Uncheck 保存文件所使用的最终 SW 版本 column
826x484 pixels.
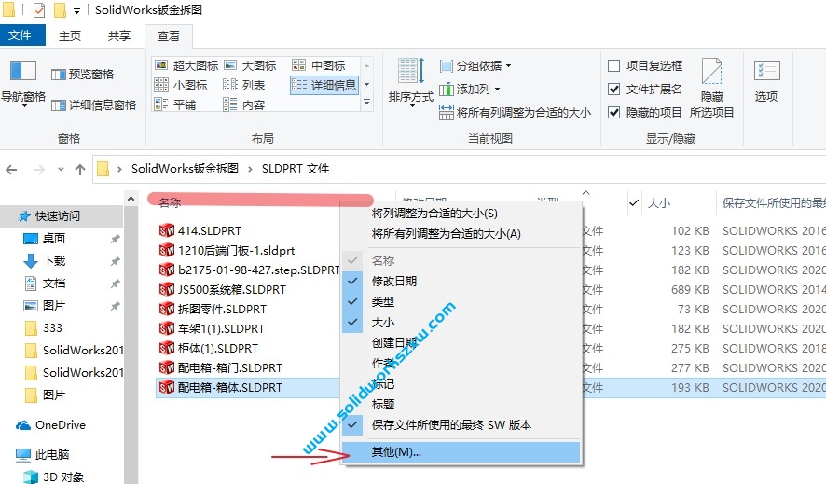click(x=461, y=425)
